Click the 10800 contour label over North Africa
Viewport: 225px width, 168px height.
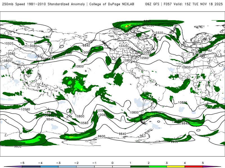click(x=186, y=67)
